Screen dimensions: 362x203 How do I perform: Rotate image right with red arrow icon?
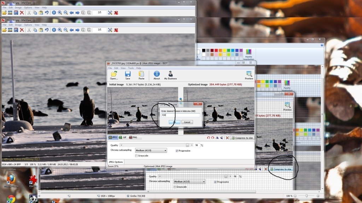point(212,138)
